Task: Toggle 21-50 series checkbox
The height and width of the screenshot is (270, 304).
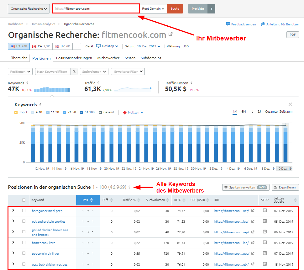Action: (x=65, y=113)
